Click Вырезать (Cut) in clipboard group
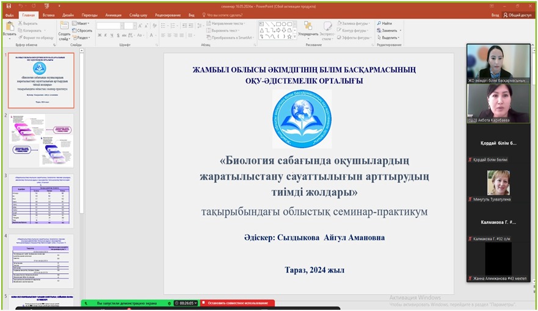Screen dimensions: 538x311 28,23
